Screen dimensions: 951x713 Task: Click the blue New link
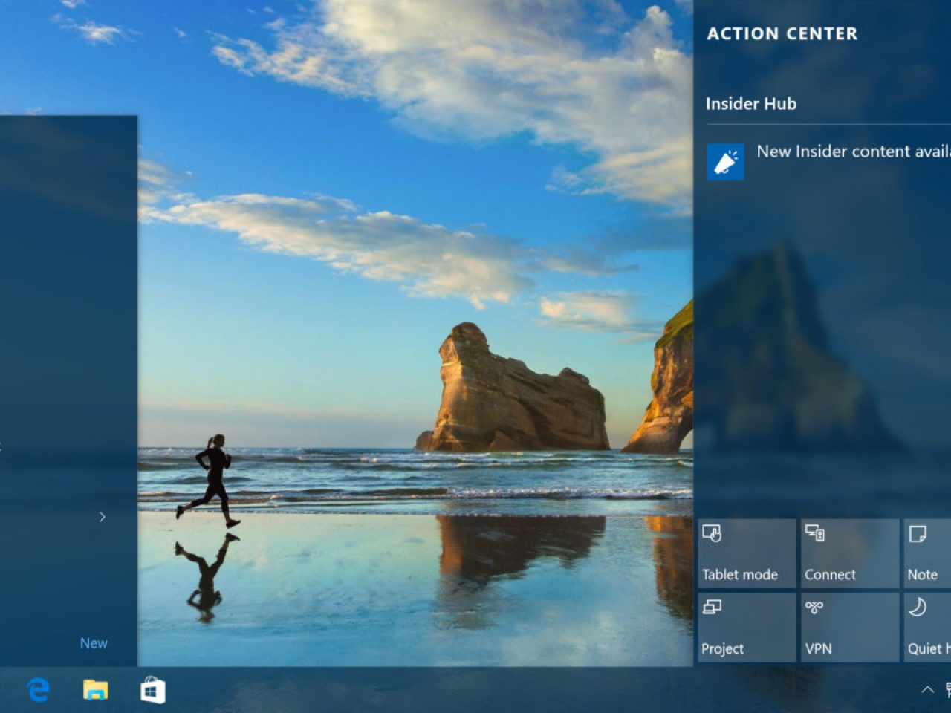point(94,643)
